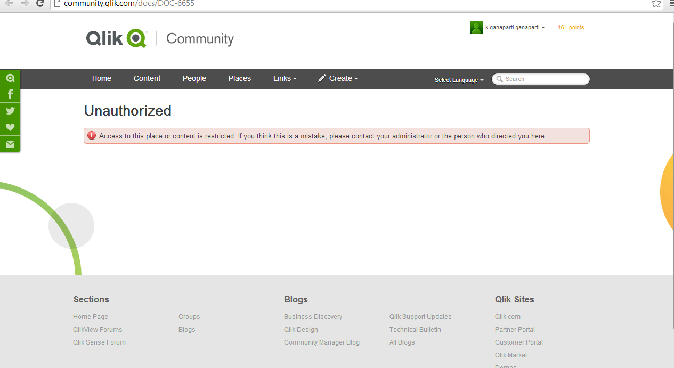
Task: Open the Qlik Support Updates link
Action: [x=420, y=317]
